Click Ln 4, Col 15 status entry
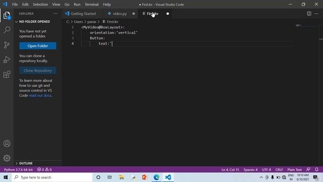 coord(230,170)
